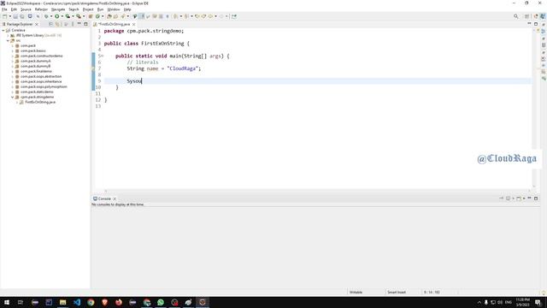This screenshot has height=308, width=547.
Task: Toggle Mark Occurrences in toolbar
Action: click(142, 16)
